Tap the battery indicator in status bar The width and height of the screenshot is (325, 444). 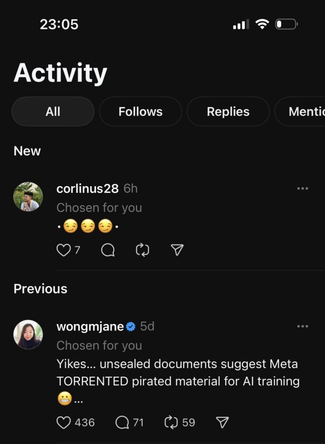(x=287, y=24)
